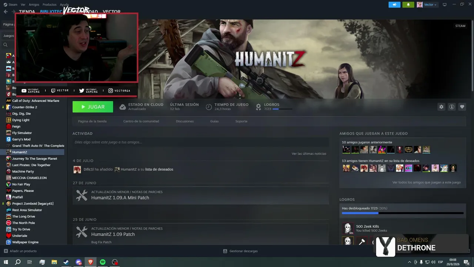Open HumanitZ game info icon
Image resolution: width=474 pixels, height=267 pixels.
452,107
